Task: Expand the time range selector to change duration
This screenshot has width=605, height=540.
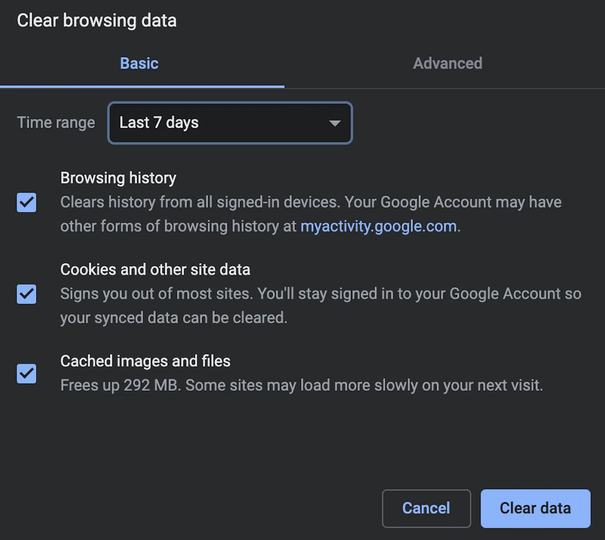Action: (335, 123)
